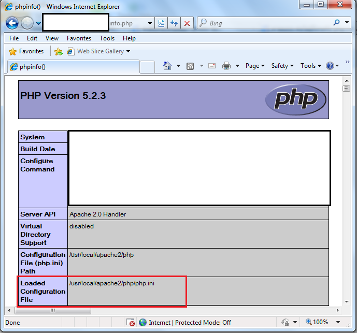This screenshot has height=333, width=357.
Task: Expand the Print dropdown arrow
Action: 237,66
